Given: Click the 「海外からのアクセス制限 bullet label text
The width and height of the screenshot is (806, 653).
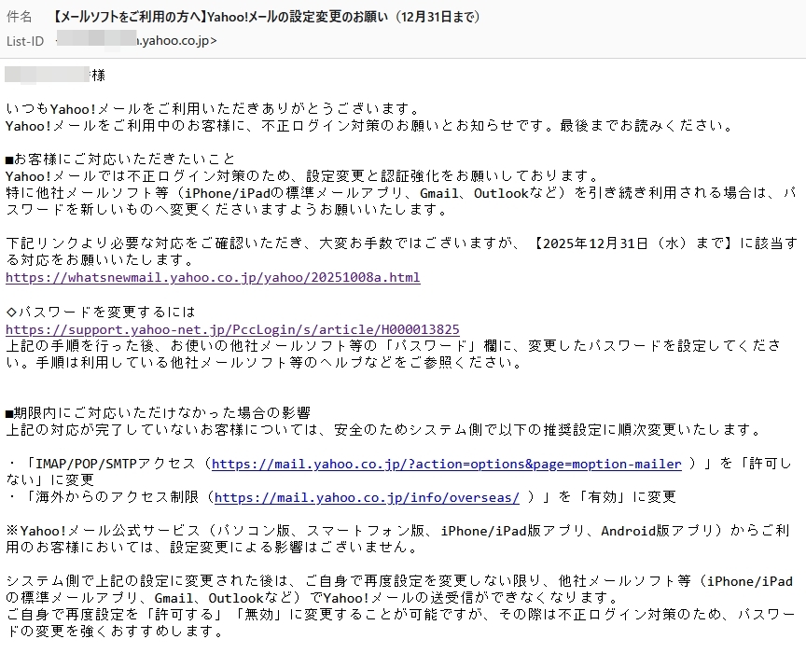Looking at the screenshot, I should pos(112,497).
